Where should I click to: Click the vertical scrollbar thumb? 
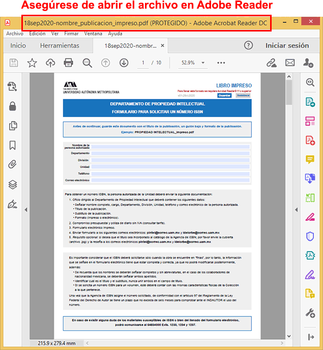pyautogui.click(x=289, y=92)
